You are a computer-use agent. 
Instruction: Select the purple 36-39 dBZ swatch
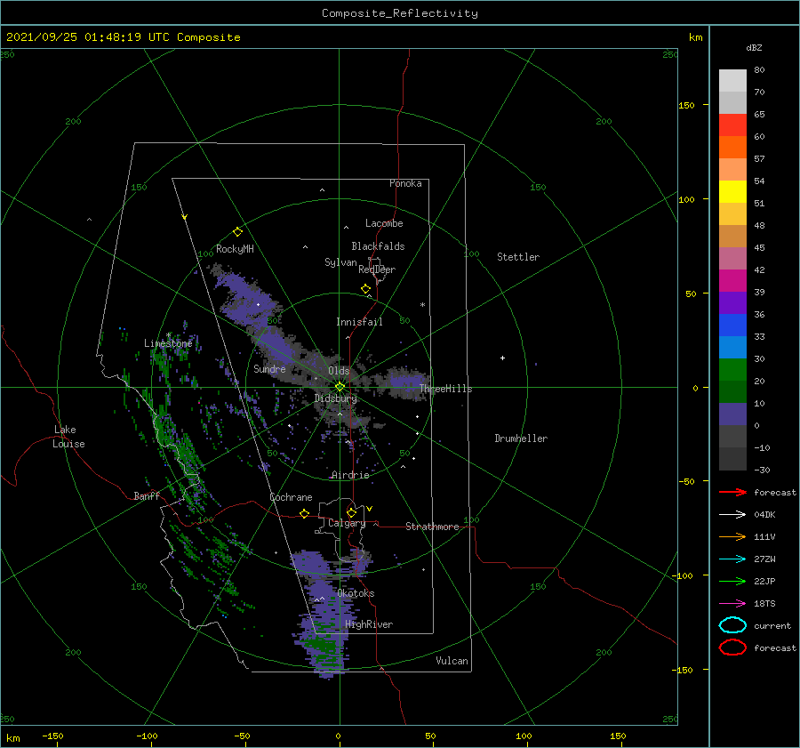point(732,302)
